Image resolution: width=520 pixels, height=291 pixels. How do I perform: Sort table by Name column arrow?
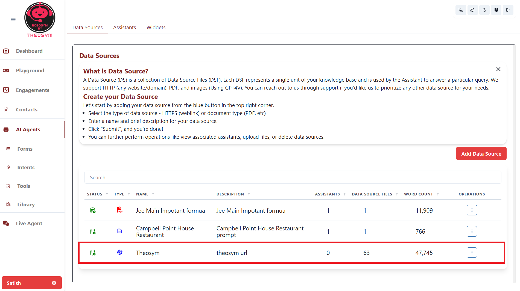coord(153,194)
